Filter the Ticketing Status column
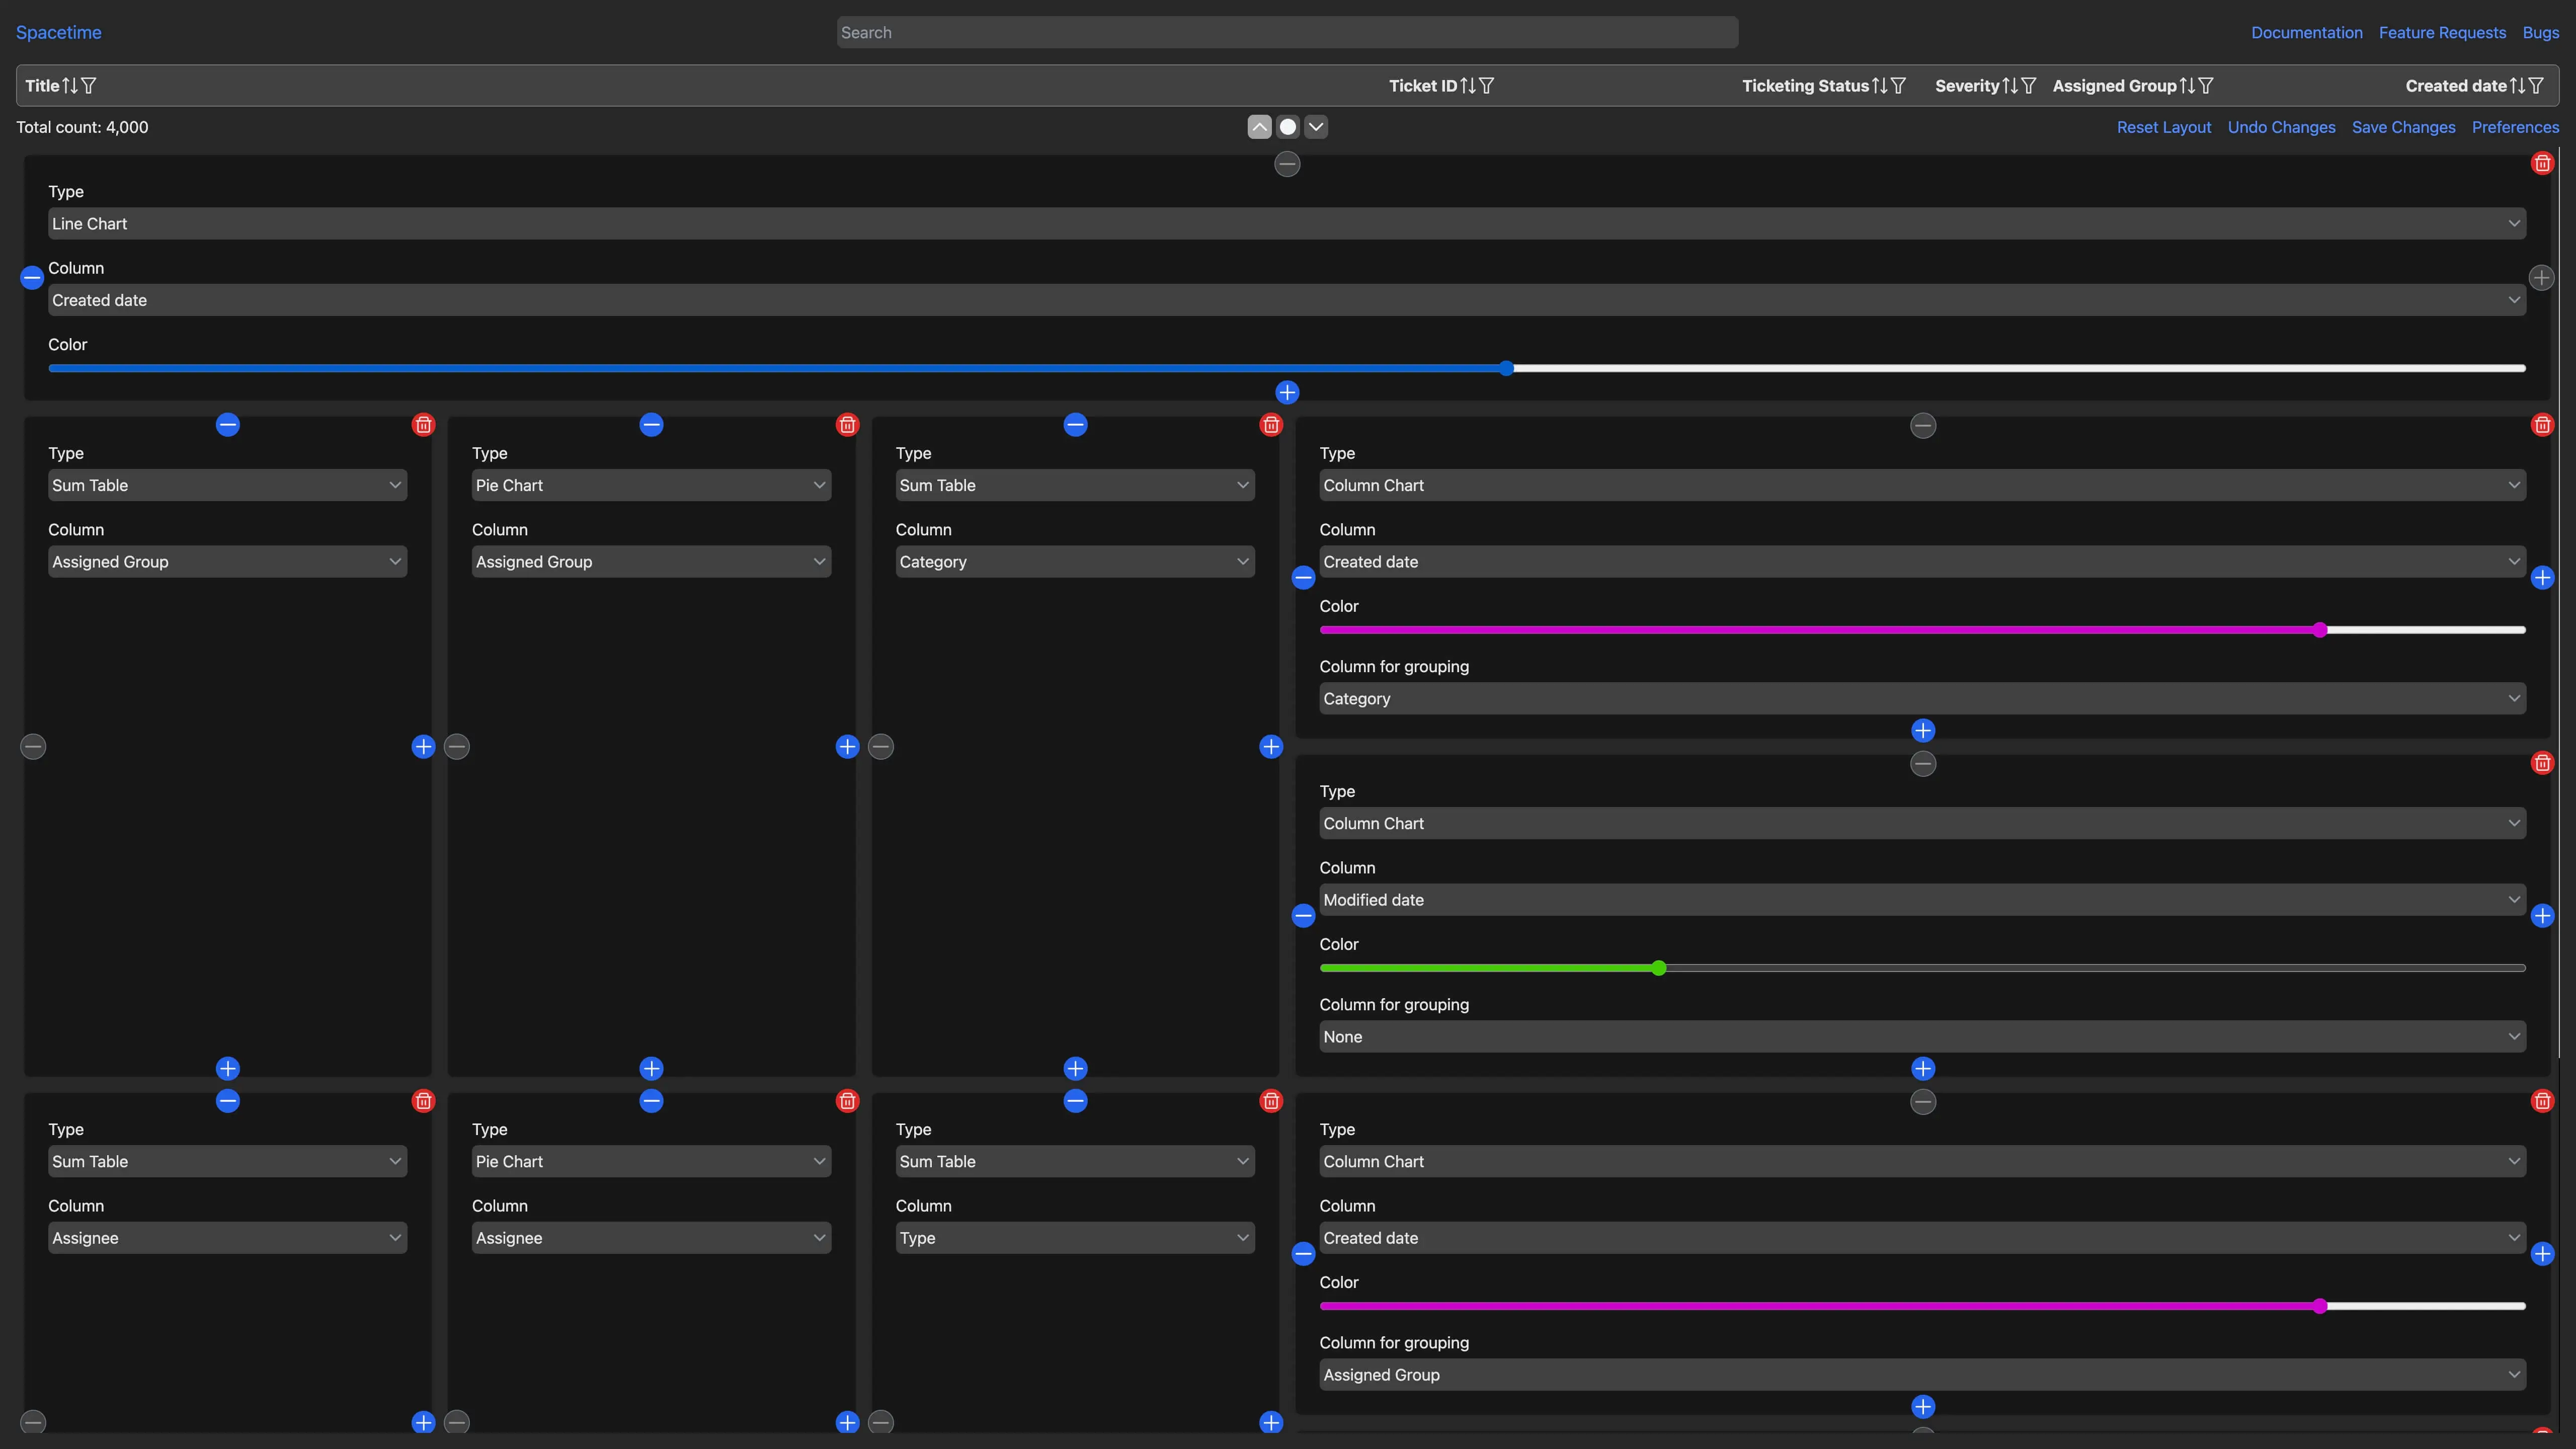The image size is (2576, 1449). tap(1898, 86)
